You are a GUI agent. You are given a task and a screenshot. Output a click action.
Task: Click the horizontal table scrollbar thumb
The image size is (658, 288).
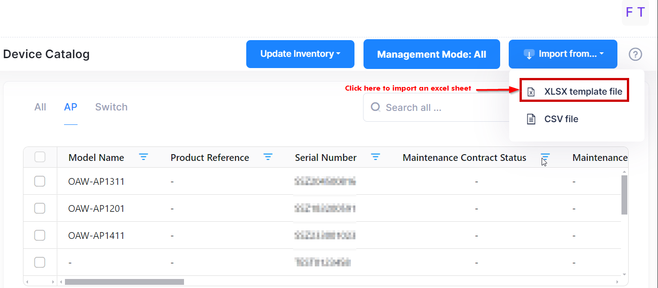(x=124, y=282)
